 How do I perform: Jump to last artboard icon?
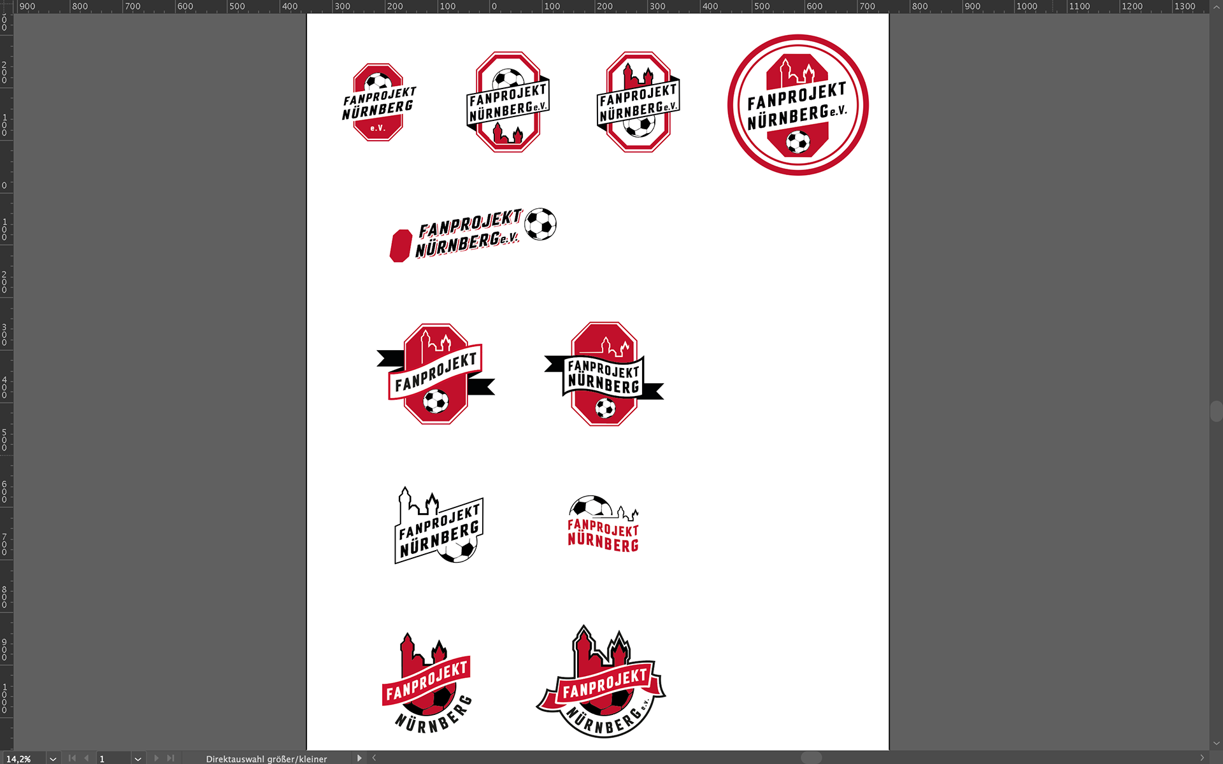tap(170, 758)
